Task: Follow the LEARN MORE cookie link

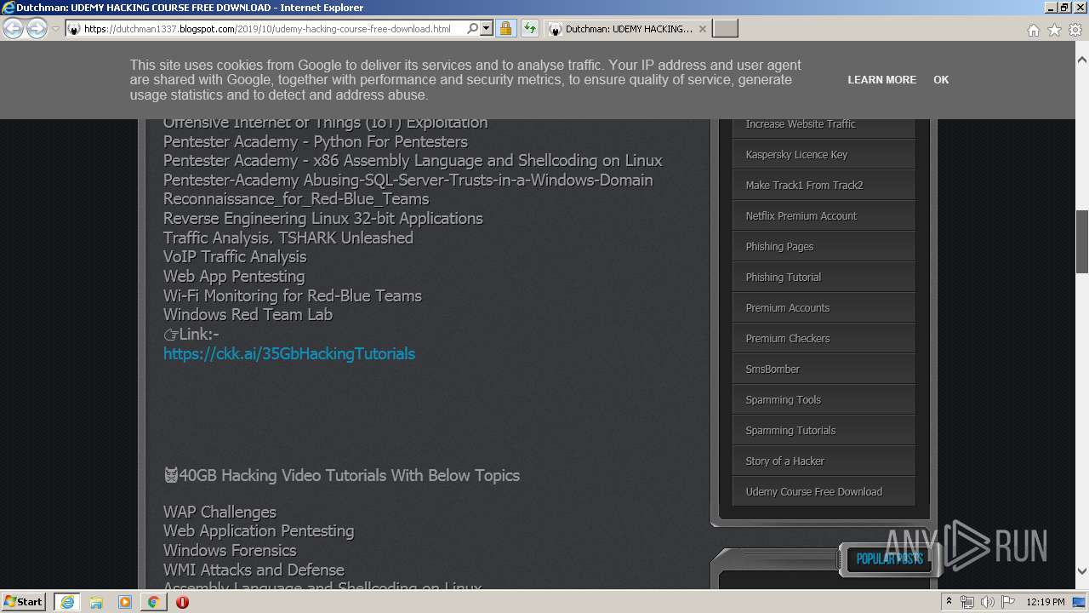Action: (881, 79)
